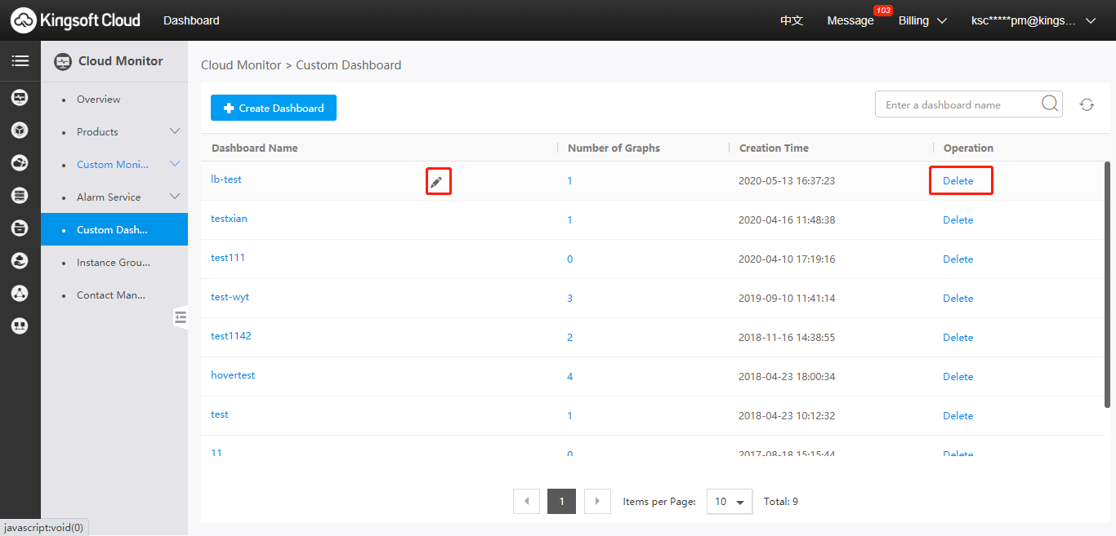
Task: Open Instance Groups in the sidebar
Action: tap(114, 263)
